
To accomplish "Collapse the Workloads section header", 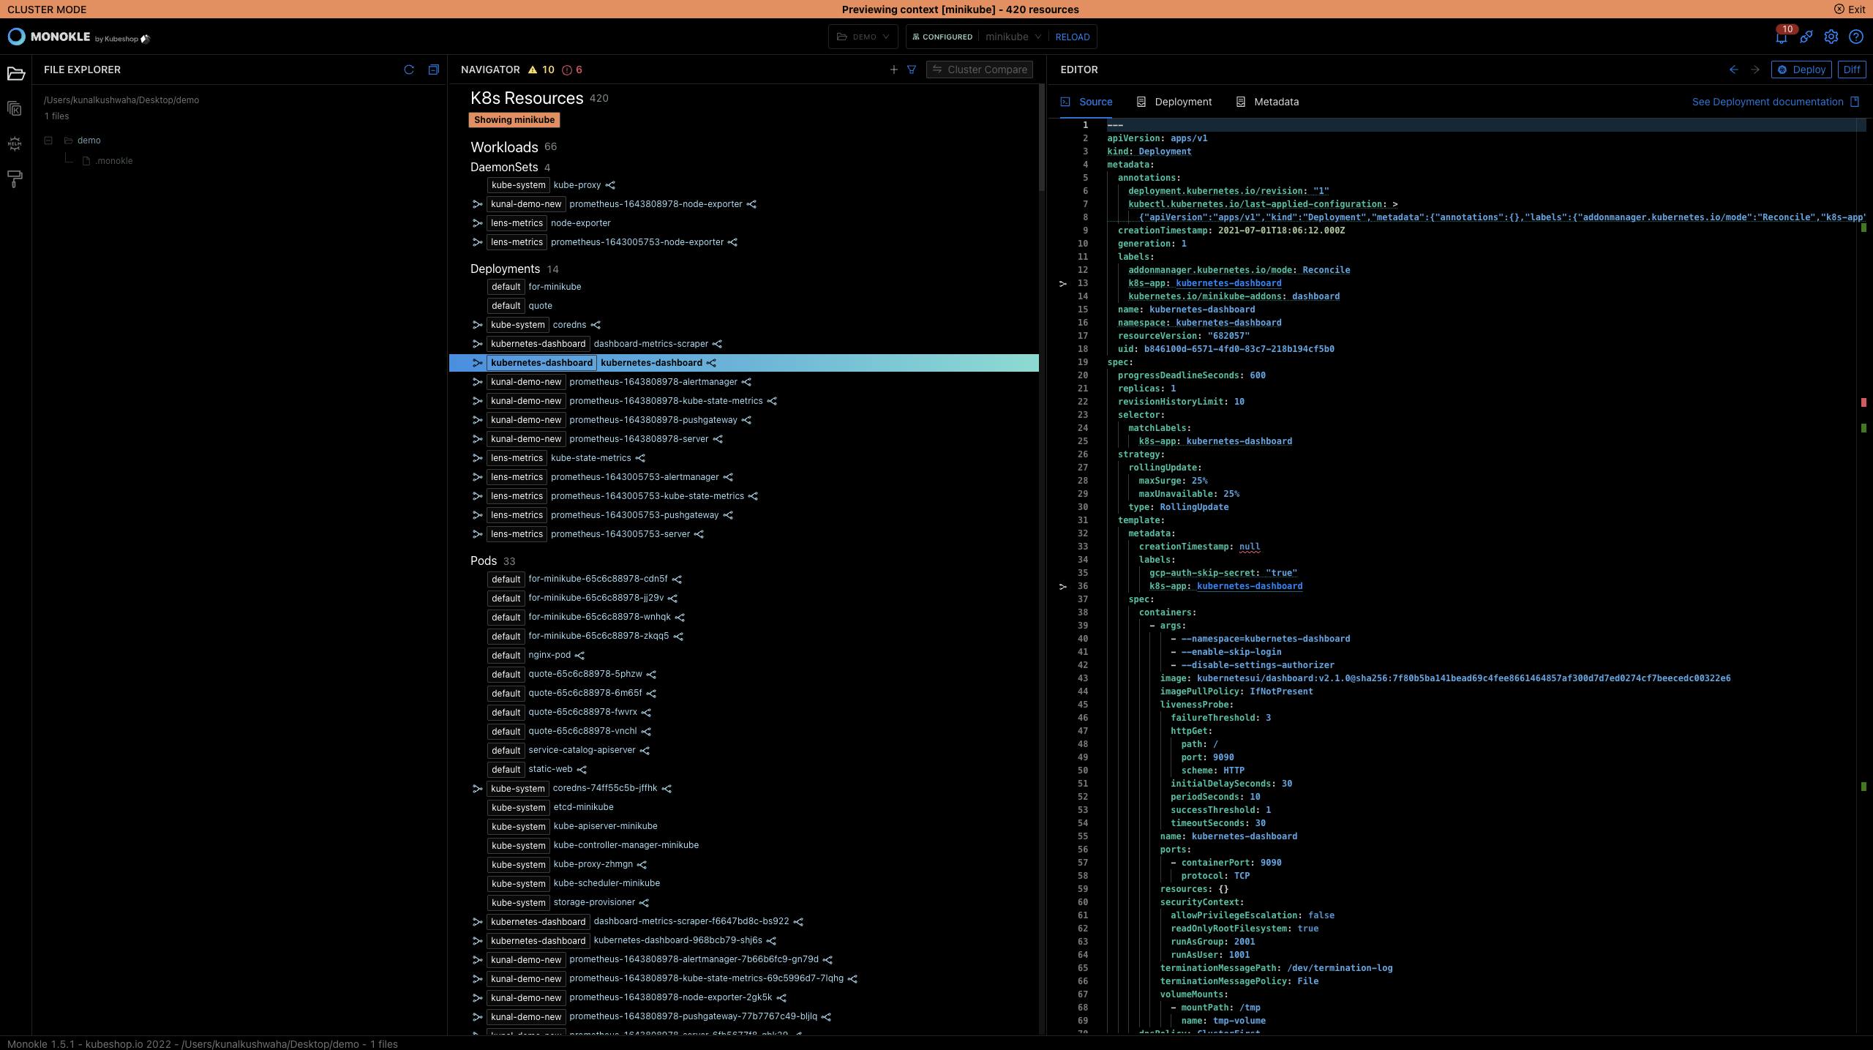I will (504, 147).
